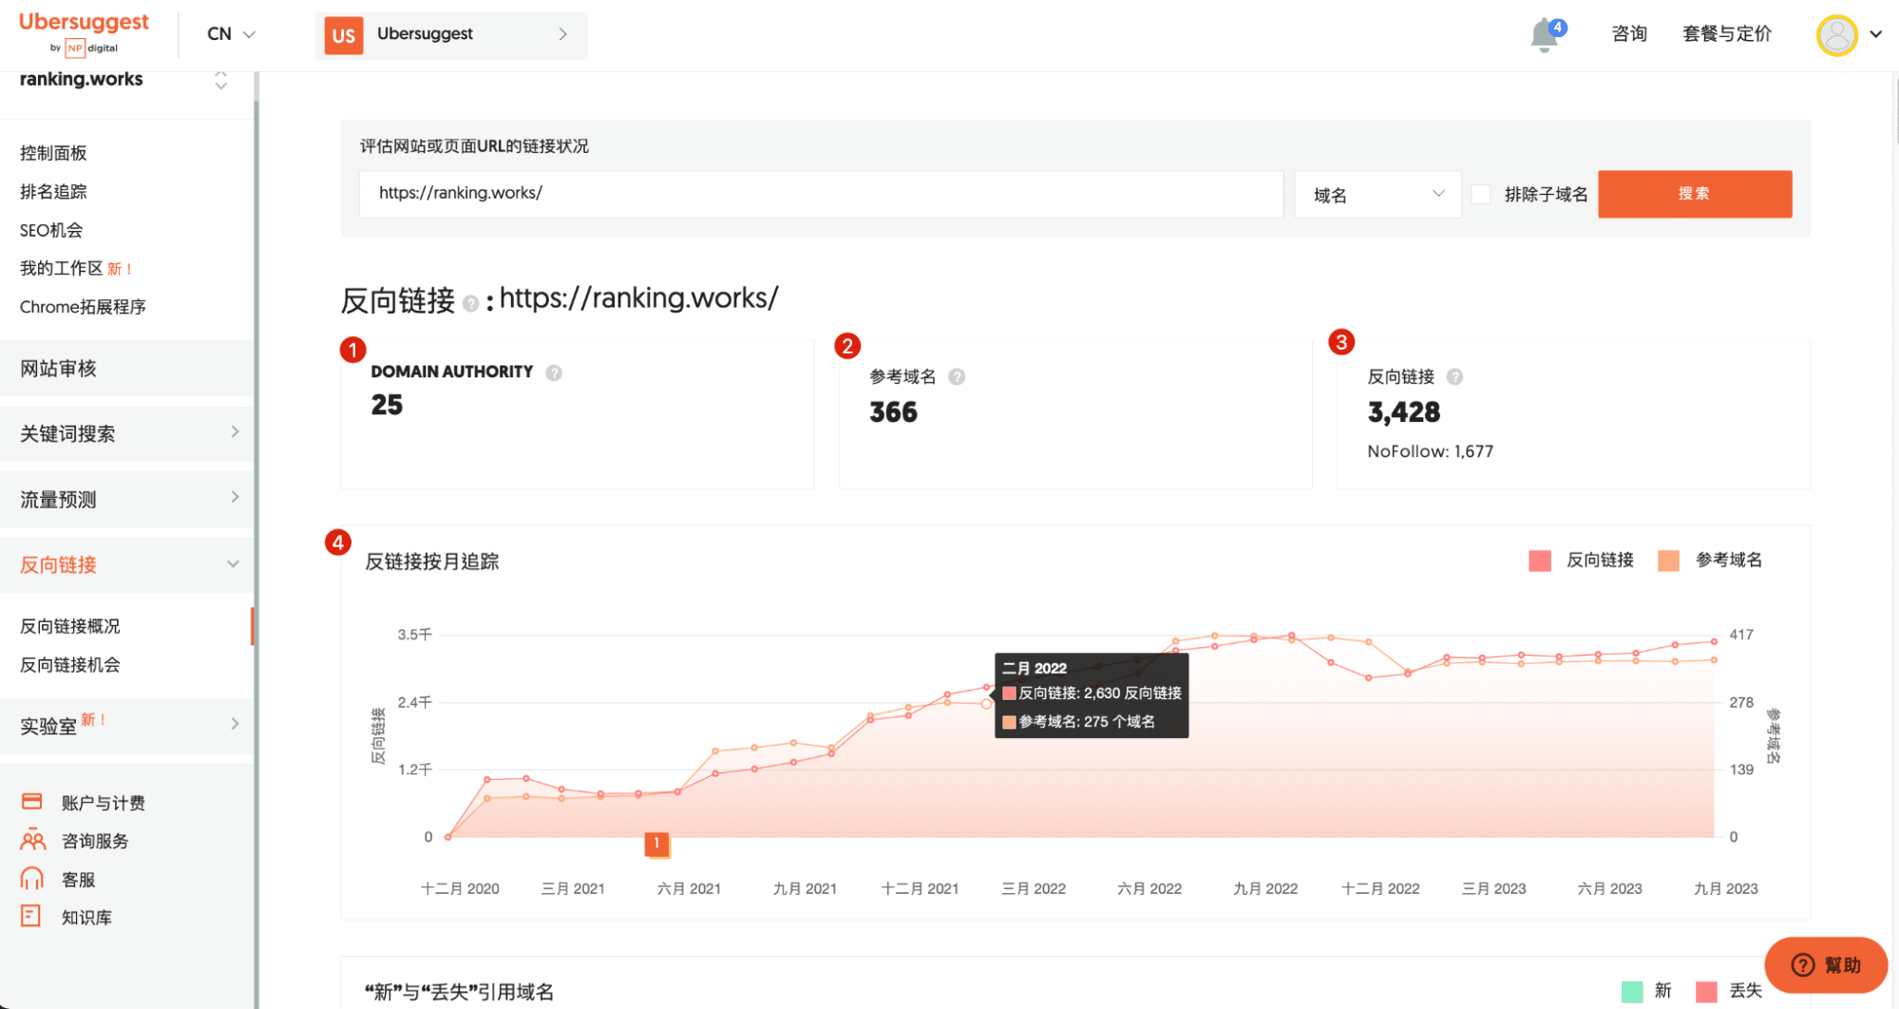1899x1009 pixels.
Task: Click the Domain Authority help icon
Action: coord(554,372)
